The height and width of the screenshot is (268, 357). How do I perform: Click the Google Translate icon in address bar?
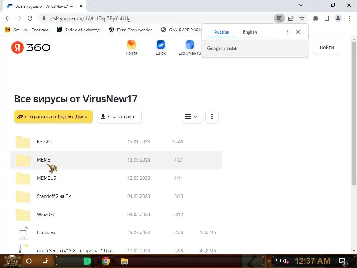click(279, 18)
